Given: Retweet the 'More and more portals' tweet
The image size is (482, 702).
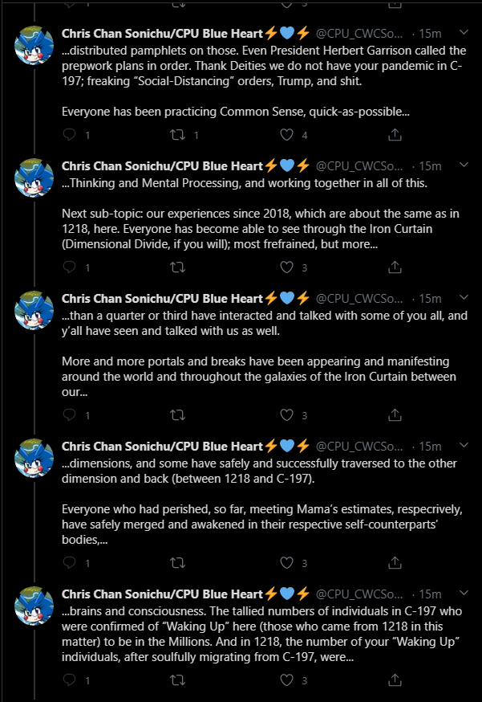Looking at the screenshot, I should click(x=178, y=415).
